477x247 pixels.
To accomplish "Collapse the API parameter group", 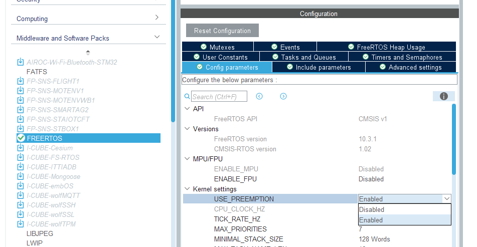I will [187, 108].
